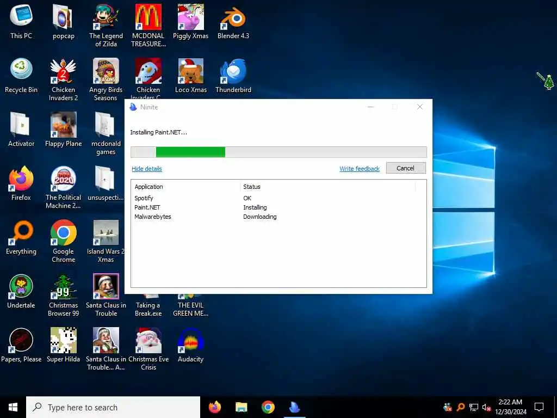Select the Chicken Invaders 2 shortcut
The image size is (557, 418).
tap(63, 79)
